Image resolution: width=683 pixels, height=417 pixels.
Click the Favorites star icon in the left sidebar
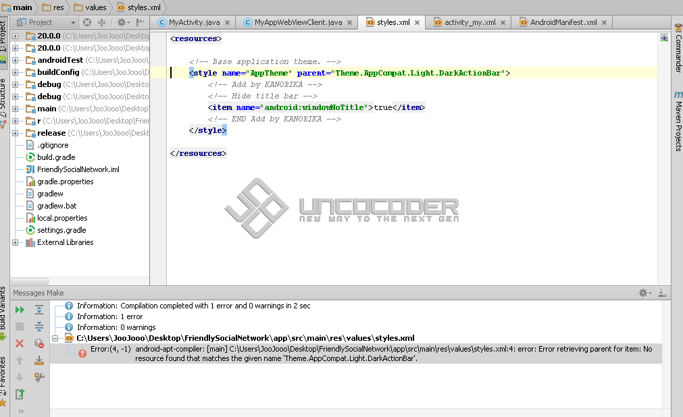point(3,403)
